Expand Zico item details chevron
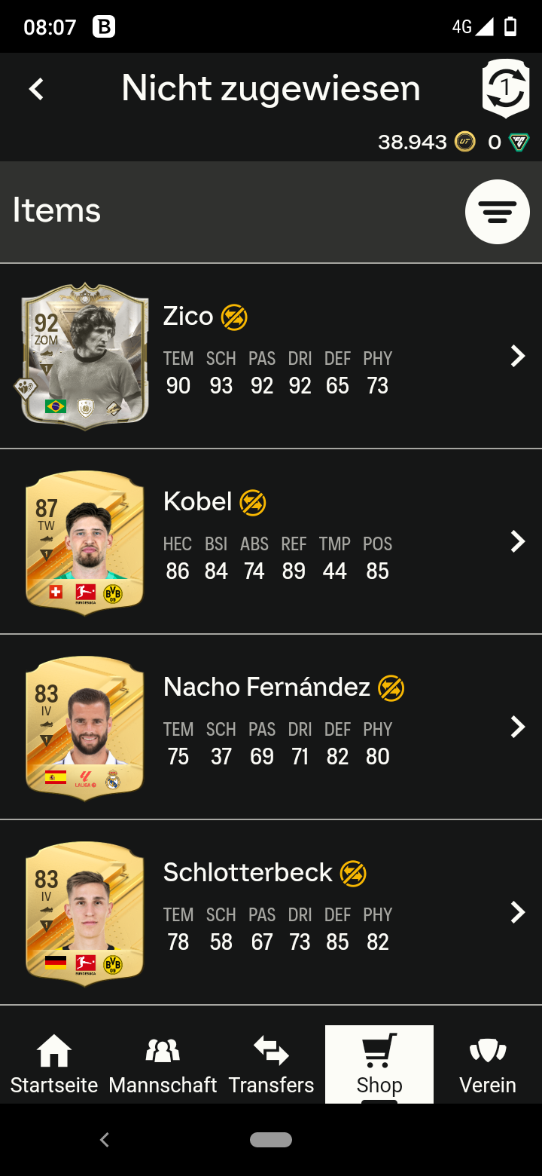This screenshot has width=542, height=1176. coord(517,356)
